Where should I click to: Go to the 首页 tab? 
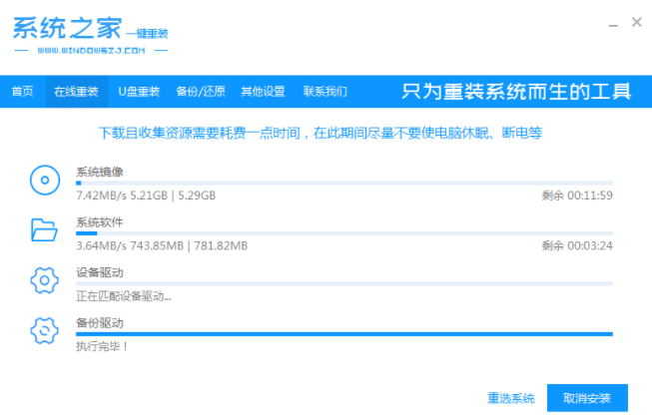pos(22,92)
